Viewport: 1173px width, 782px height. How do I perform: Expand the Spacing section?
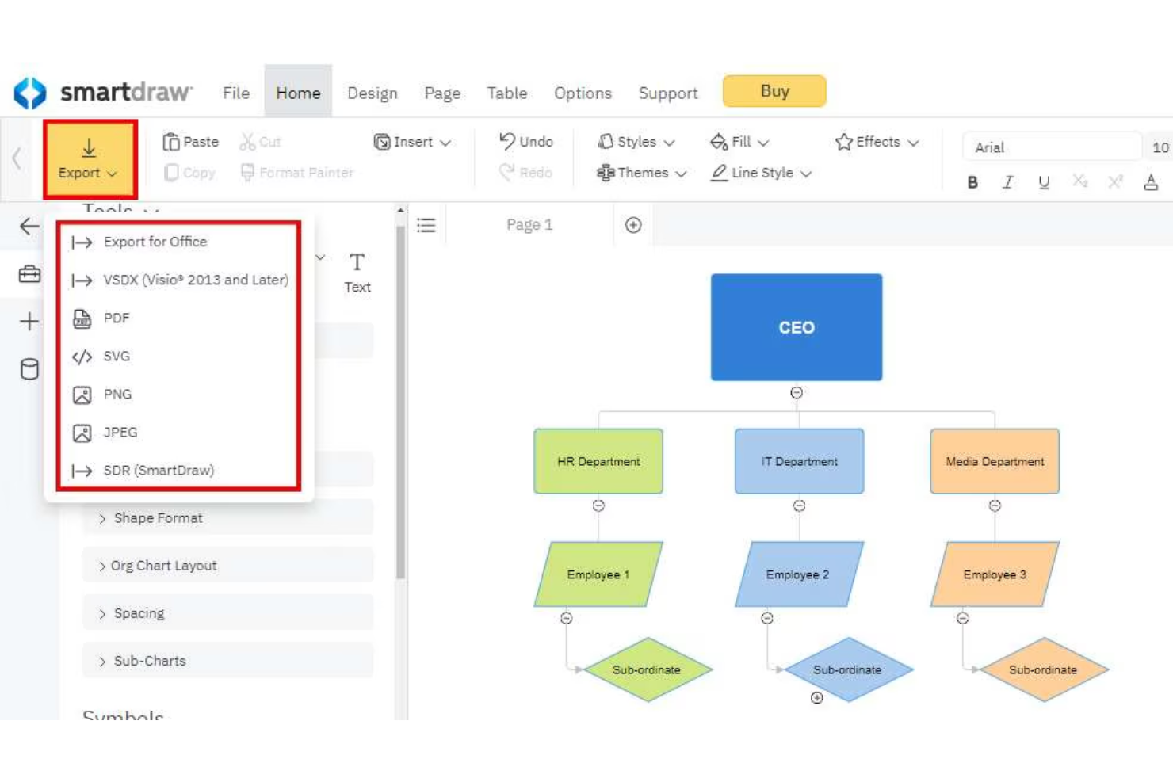(227, 613)
